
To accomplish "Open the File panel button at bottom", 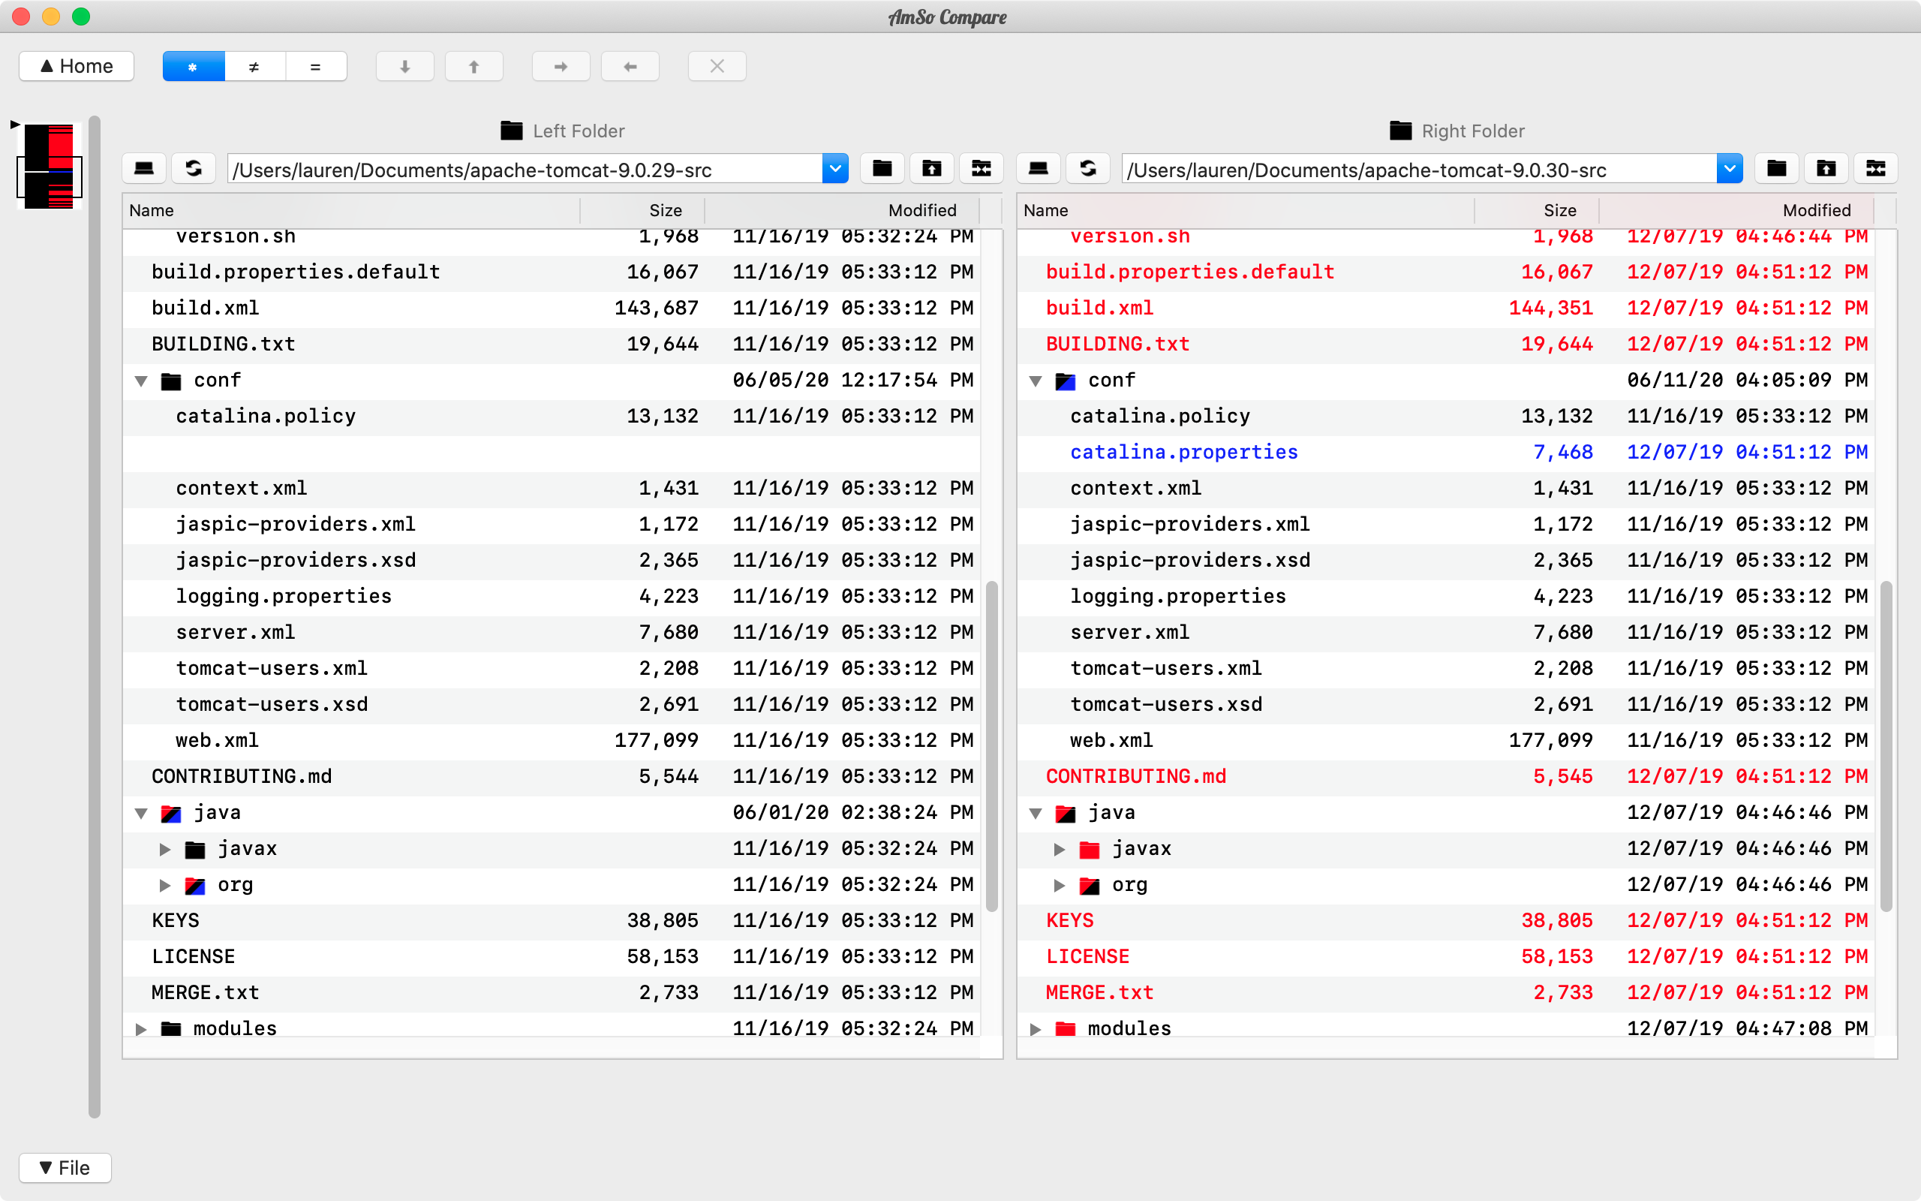I will [x=65, y=1168].
